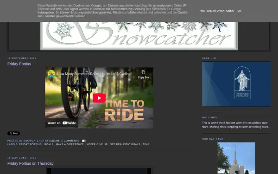The image size is (278, 174).
Task: Click the Time To Ride video overlay text
Action: click(x=124, y=110)
